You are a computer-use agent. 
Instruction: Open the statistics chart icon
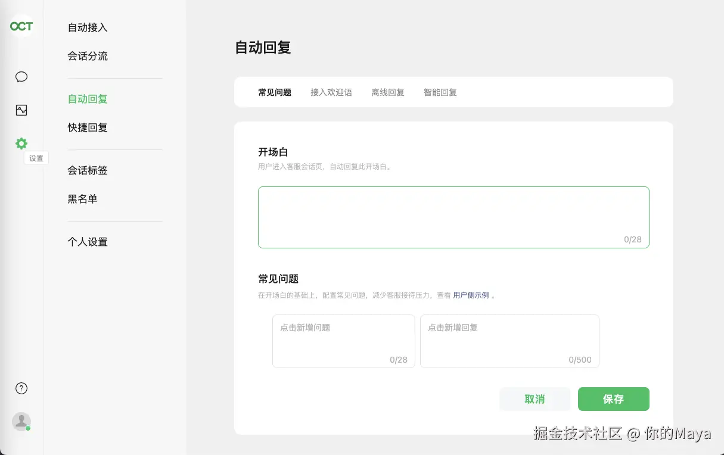pos(21,110)
